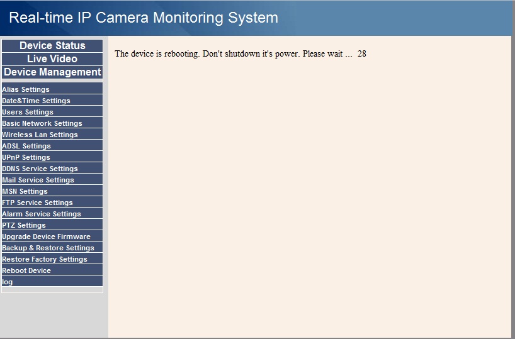Open FTP Service Settings
This screenshot has height=339, width=515.
coord(52,202)
